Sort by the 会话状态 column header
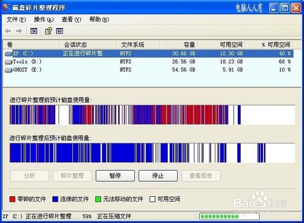The height and width of the screenshot is (223, 304). tap(88, 44)
